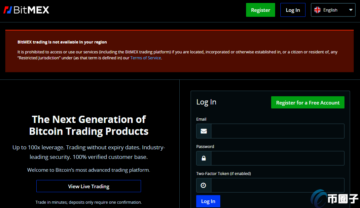Click the 'Two-Factor Token (if enabled)' label
This screenshot has width=360, height=208.
(x=223, y=174)
